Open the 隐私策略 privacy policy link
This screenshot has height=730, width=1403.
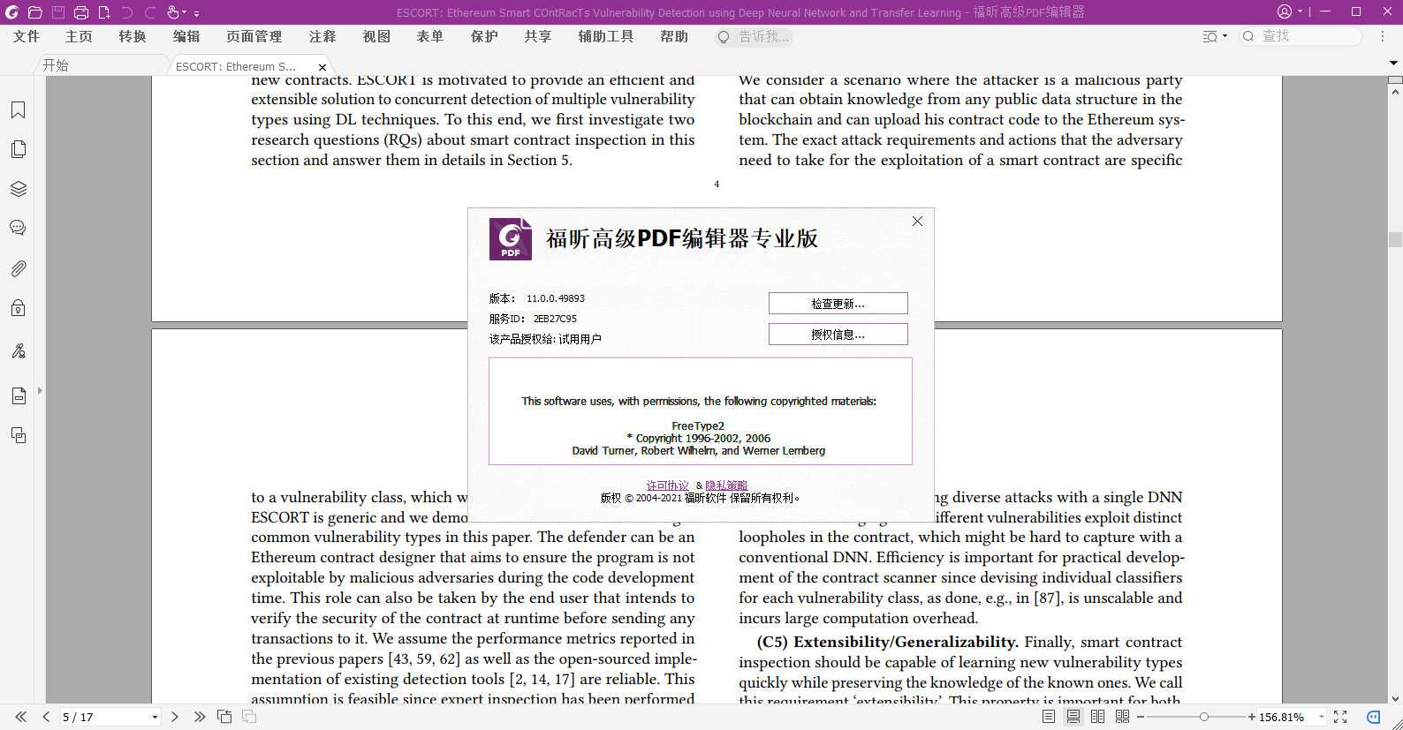click(726, 485)
